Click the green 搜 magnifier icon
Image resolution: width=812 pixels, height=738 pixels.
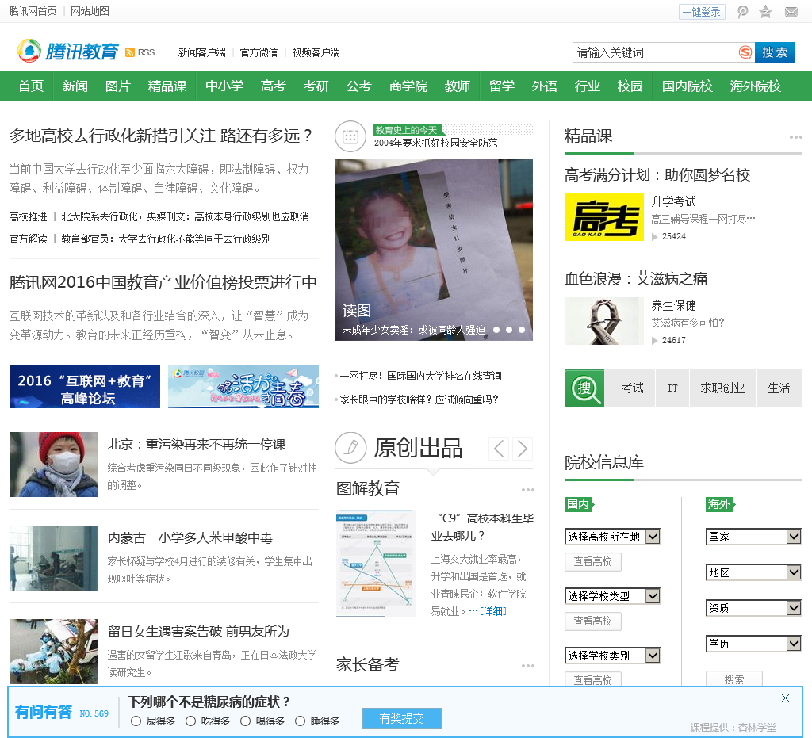[584, 388]
